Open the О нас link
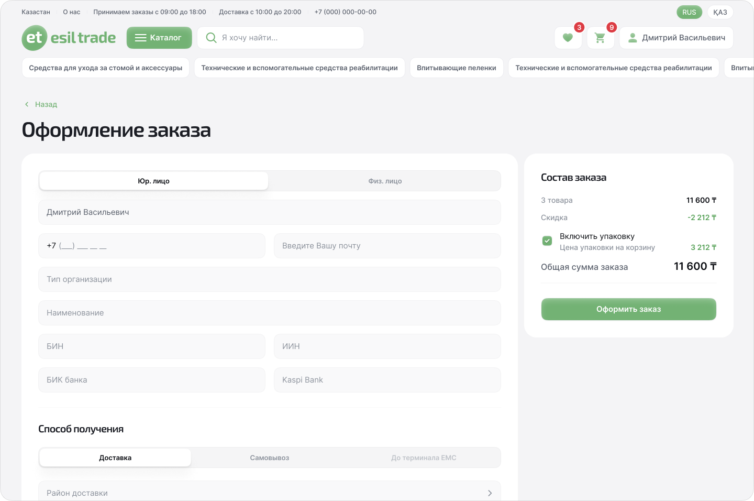This screenshot has height=501, width=754. (72, 12)
